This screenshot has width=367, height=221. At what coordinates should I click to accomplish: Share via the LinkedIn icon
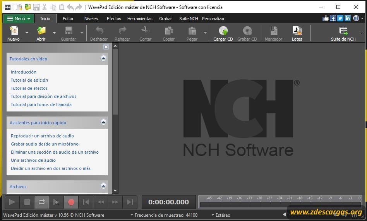(x=348, y=18)
